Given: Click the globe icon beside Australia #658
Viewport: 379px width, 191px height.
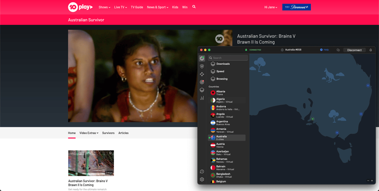Looking at the screenshot, I should 282,50.
